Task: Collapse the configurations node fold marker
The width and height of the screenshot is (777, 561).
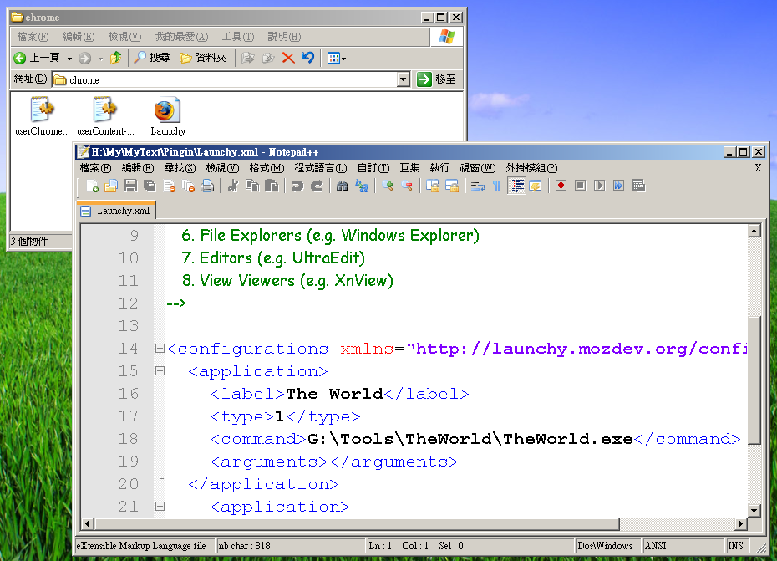Action: point(160,349)
